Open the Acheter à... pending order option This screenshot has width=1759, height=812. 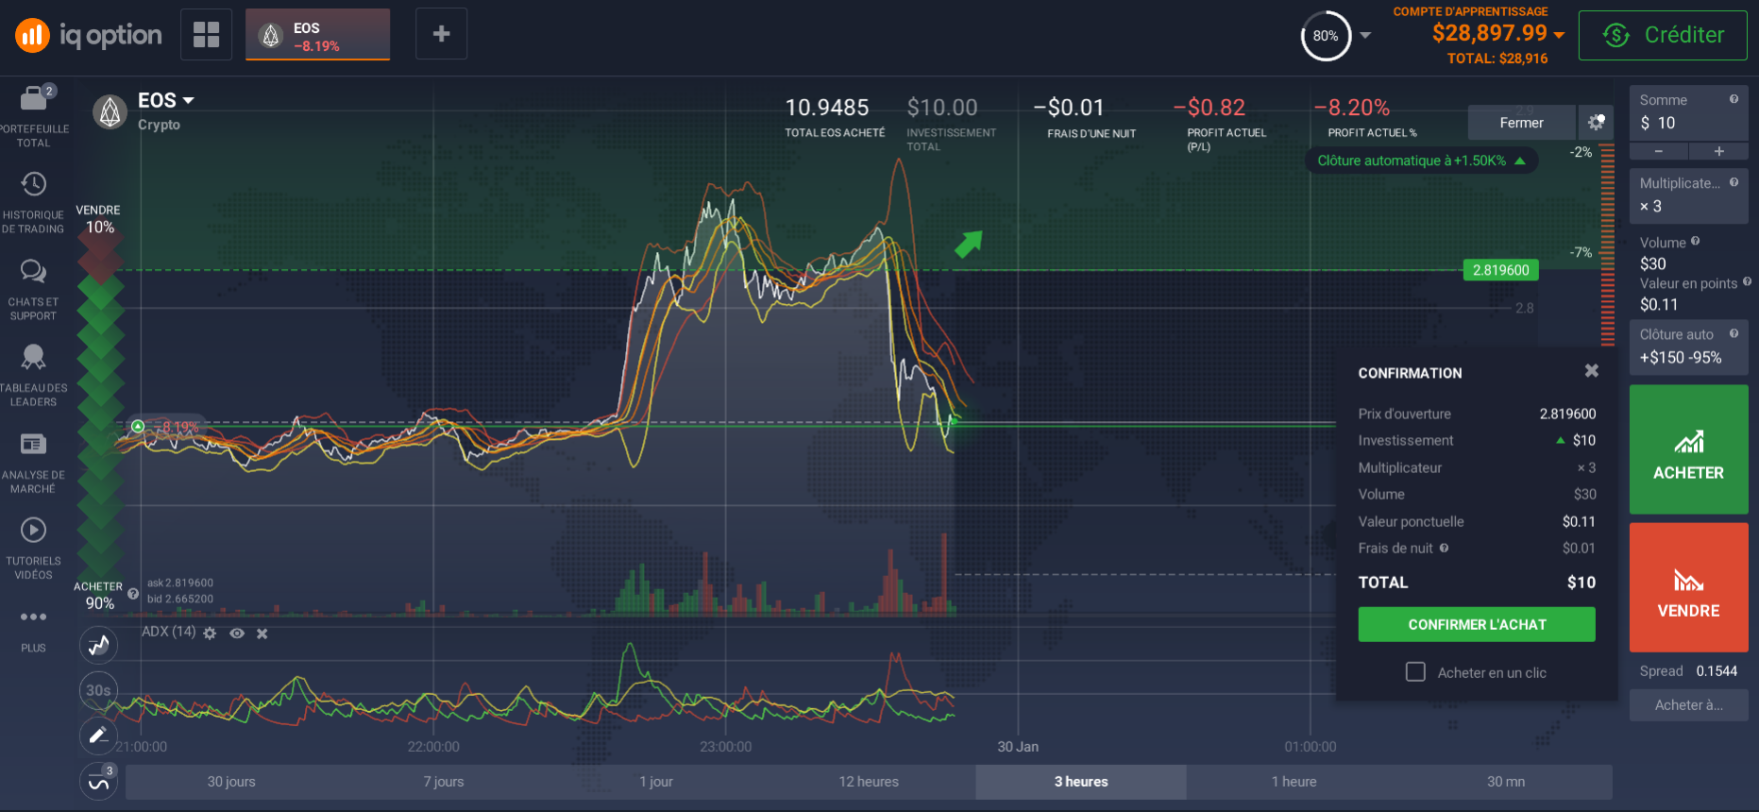click(x=1688, y=704)
